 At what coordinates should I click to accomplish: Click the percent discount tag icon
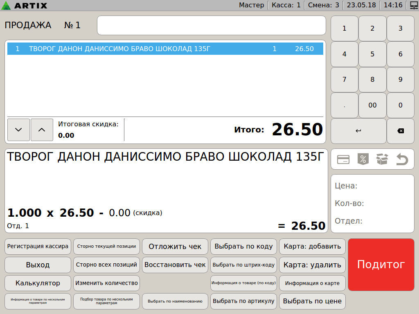click(363, 159)
